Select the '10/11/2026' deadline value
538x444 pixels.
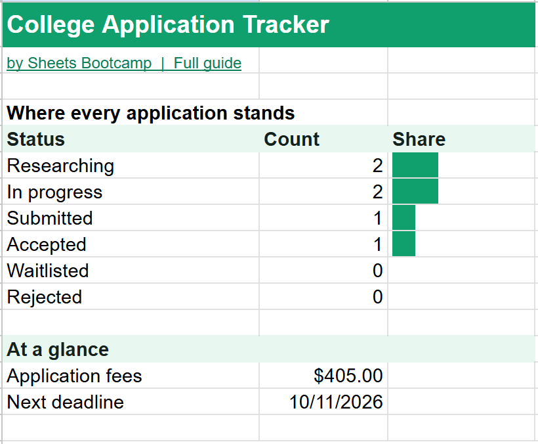tap(323, 402)
